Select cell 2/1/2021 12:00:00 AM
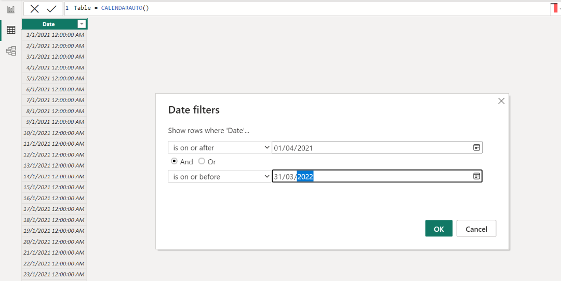This screenshot has height=281, width=561. pyautogui.click(x=55, y=46)
